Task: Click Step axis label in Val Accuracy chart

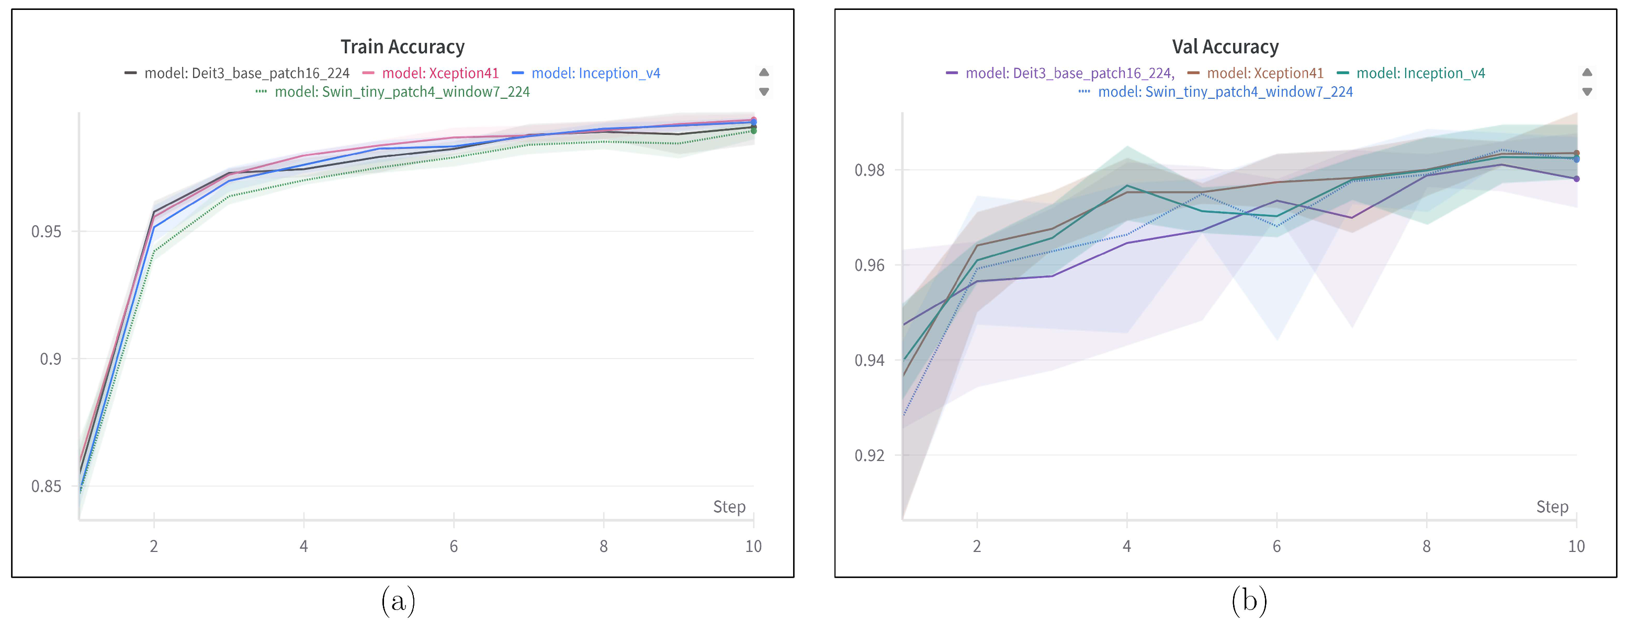Action: pyautogui.click(x=1552, y=506)
